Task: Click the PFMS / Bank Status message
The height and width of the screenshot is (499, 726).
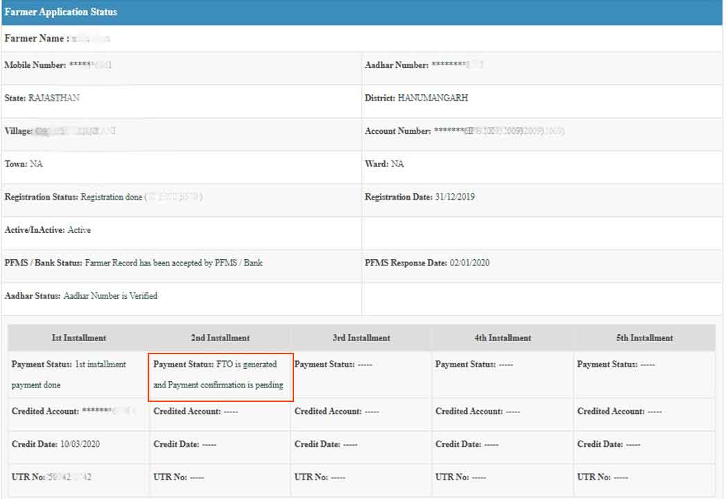Action: point(134,263)
